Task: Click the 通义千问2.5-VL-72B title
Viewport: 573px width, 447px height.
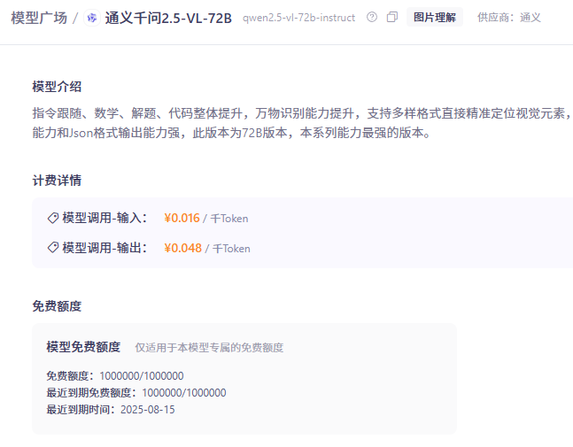Action: (x=168, y=18)
